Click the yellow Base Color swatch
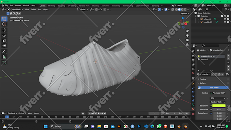The height and width of the screenshot is (130, 231). (219, 106)
